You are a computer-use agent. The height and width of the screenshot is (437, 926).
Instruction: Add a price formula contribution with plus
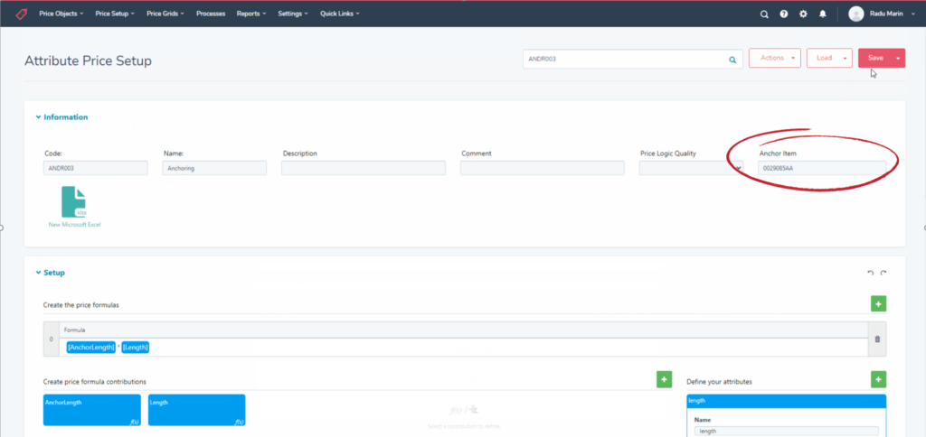(x=665, y=380)
